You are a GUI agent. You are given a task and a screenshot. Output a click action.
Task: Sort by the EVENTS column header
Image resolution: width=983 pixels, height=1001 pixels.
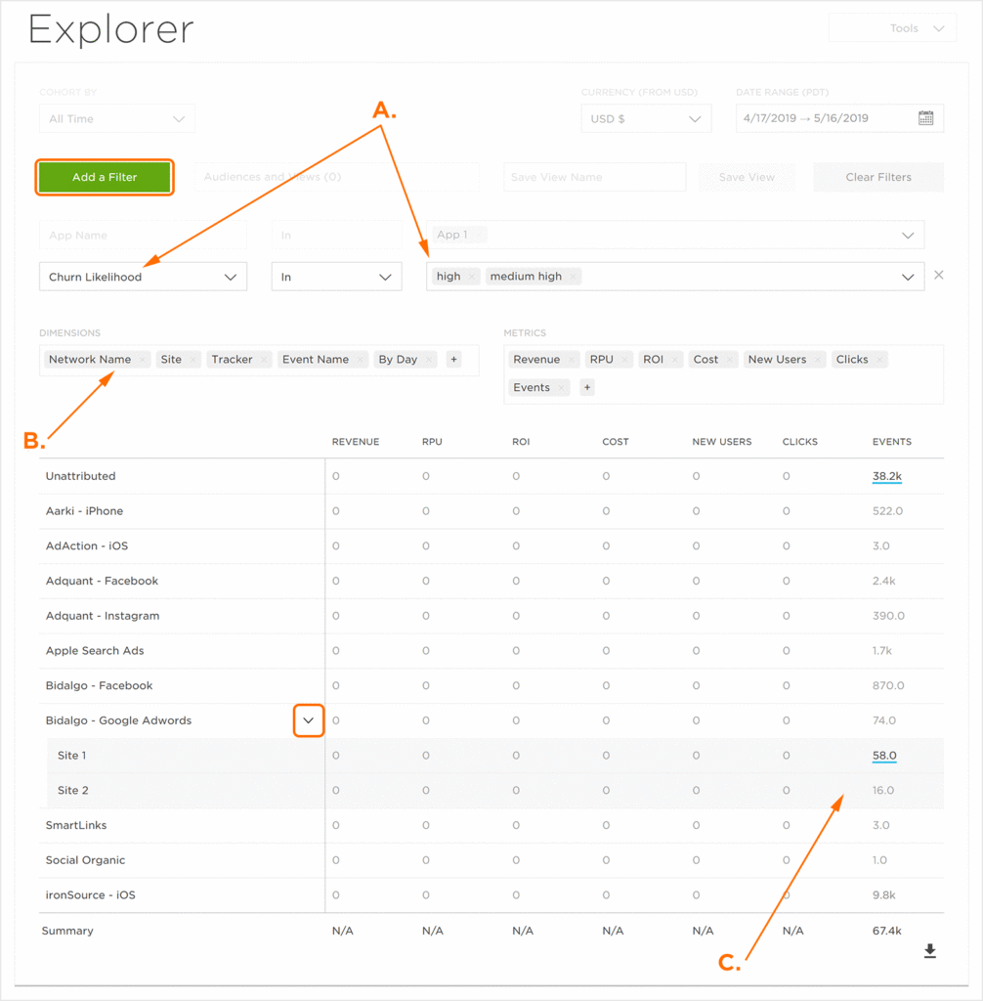coord(892,442)
